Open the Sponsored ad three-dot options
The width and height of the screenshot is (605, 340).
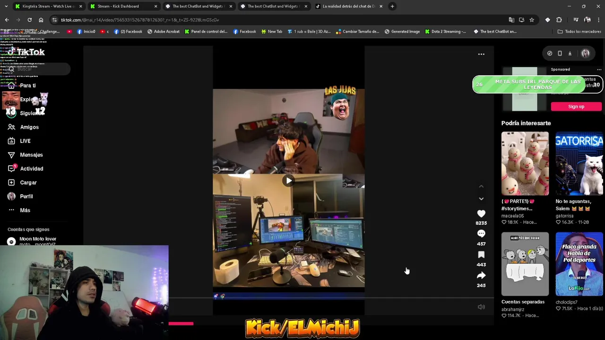pyautogui.click(x=599, y=69)
